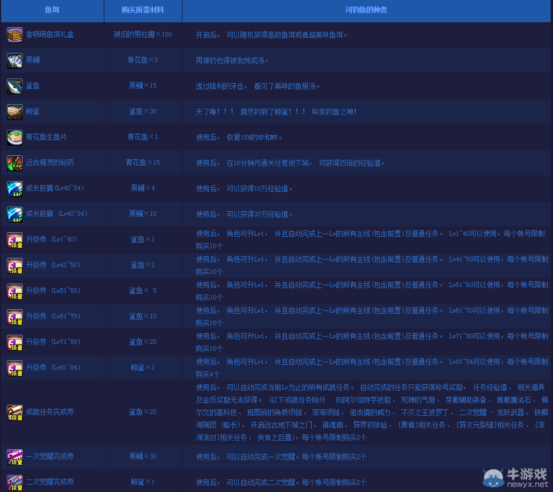The height and width of the screenshot is (492, 553).
Task: Click the 黑鲷×4 cost for 成长胶囊
Action: click(x=143, y=188)
